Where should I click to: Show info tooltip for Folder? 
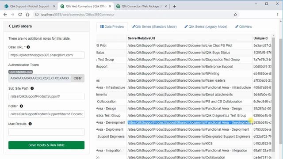[x=21, y=106]
